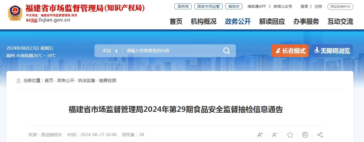Click the search magnifier icon
Screen dimensions: 364x142
click(226, 51)
